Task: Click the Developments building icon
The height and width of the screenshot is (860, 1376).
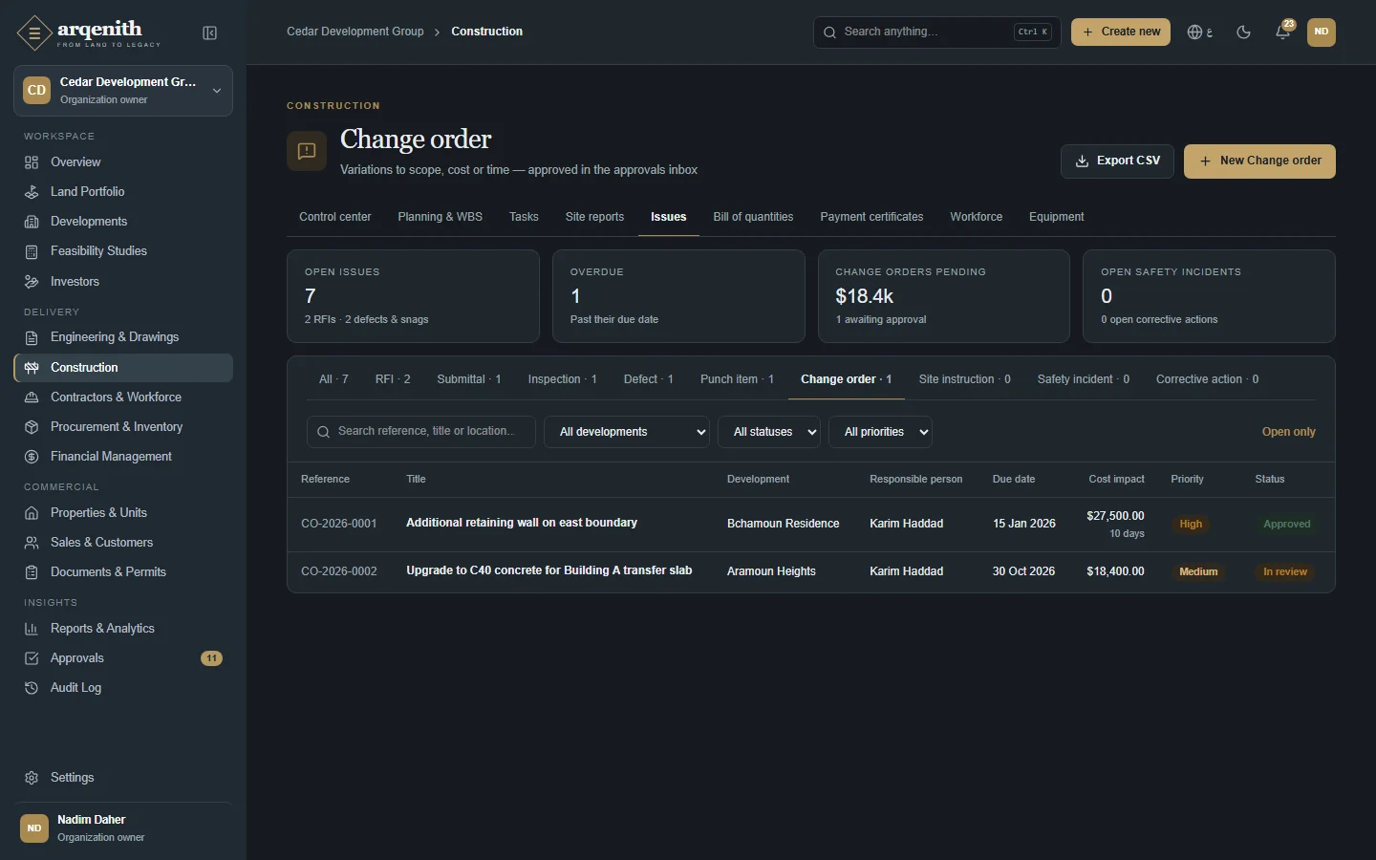Action: [x=32, y=222]
